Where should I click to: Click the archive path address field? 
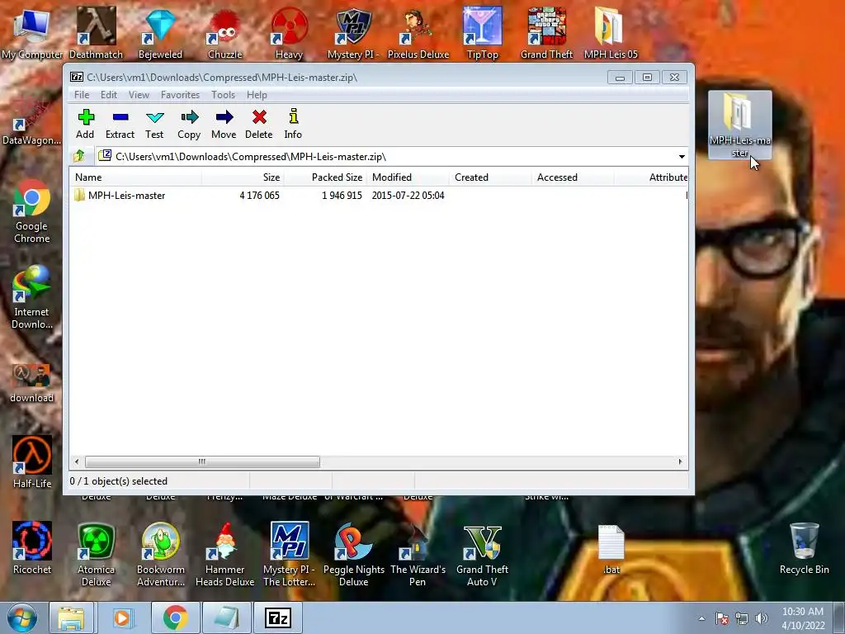(392, 157)
